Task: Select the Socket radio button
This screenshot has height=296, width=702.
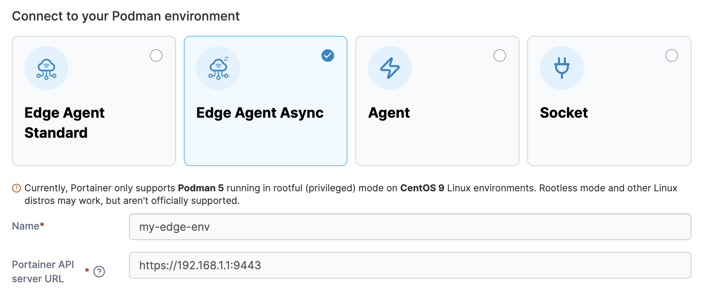Action: click(671, 55)
